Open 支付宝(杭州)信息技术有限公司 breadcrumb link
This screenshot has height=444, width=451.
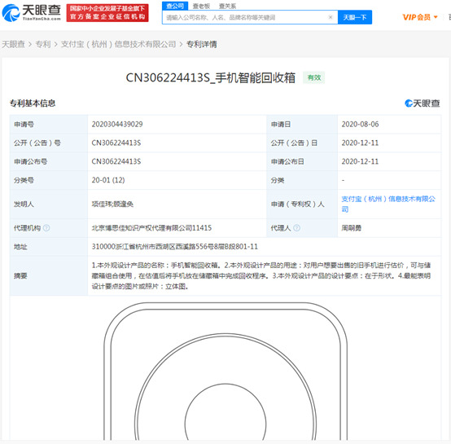[118, 44]
